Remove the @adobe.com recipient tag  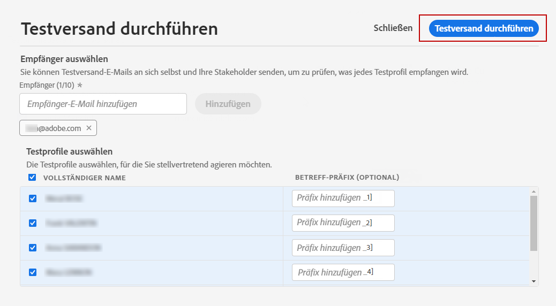(89, 128)
